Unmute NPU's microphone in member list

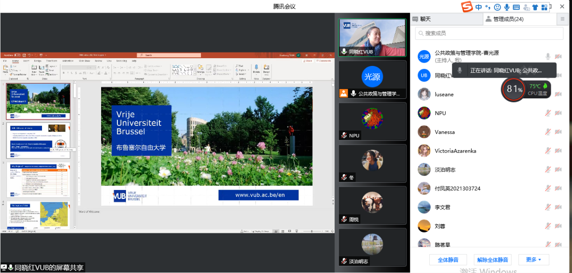[548, 113]
